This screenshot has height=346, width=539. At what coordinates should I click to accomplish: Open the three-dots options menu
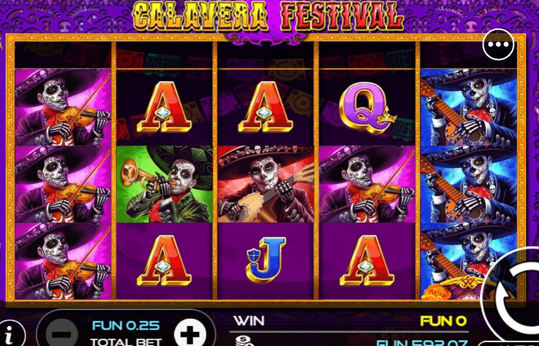coord(498,44)
